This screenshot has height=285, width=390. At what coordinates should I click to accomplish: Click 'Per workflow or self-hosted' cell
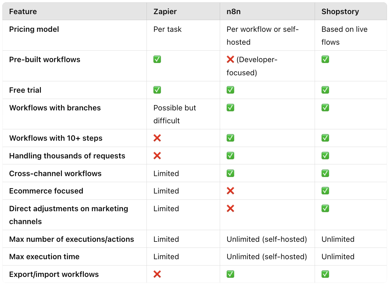[x=262, y=36]
